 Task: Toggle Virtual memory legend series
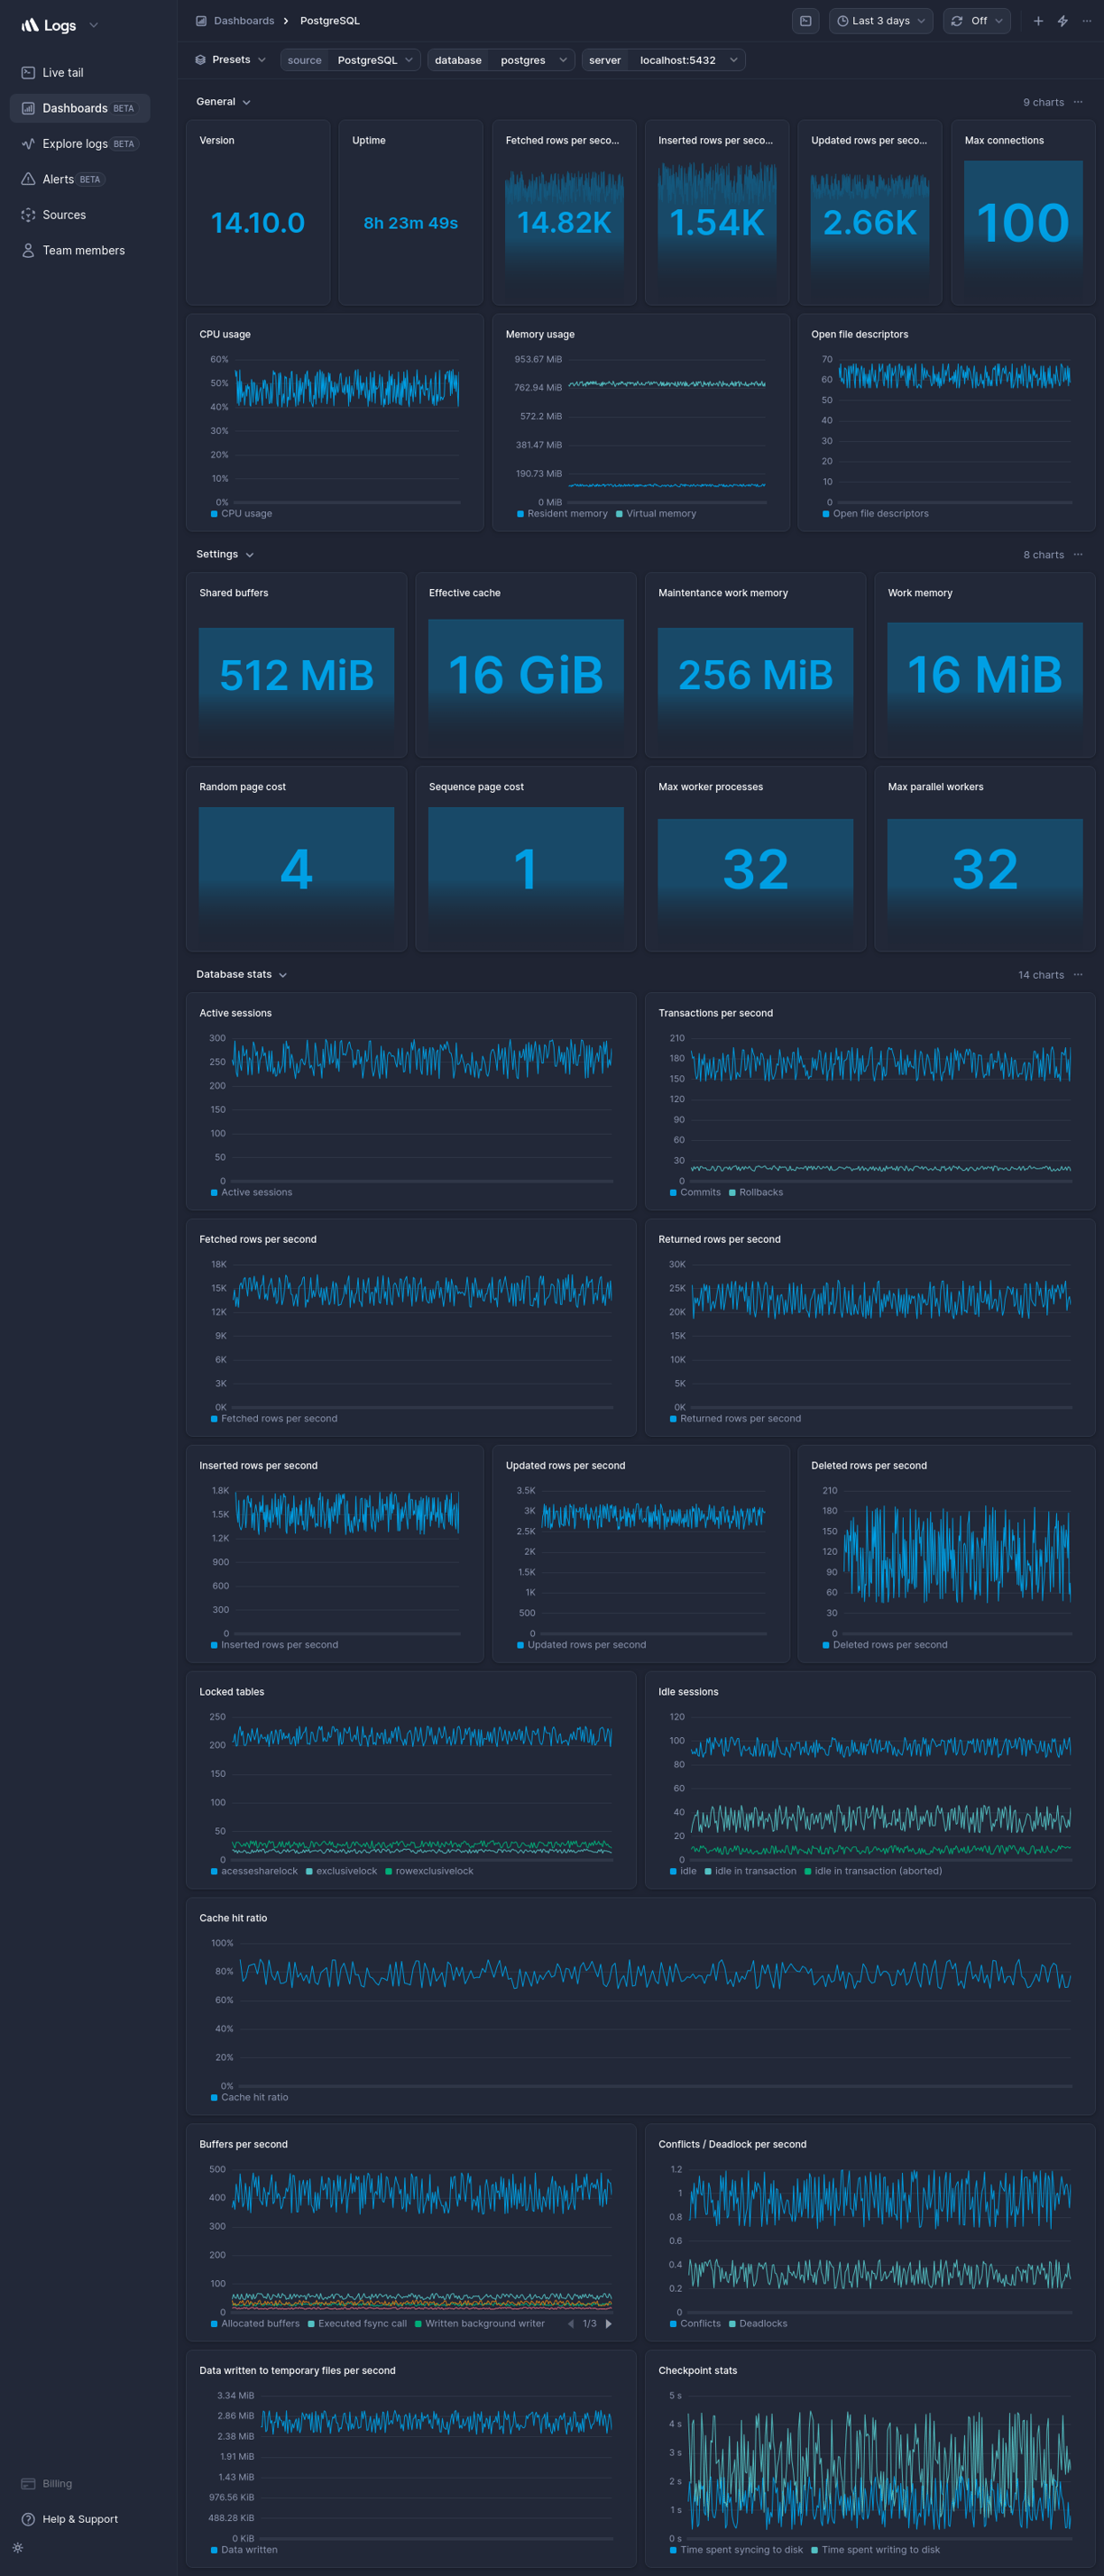[656, 514]
